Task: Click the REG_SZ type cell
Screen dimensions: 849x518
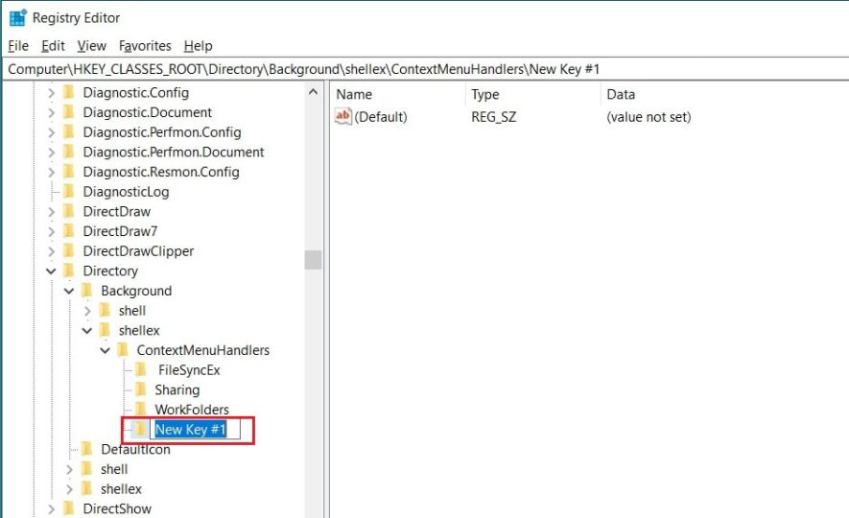Action: point(494,117)
